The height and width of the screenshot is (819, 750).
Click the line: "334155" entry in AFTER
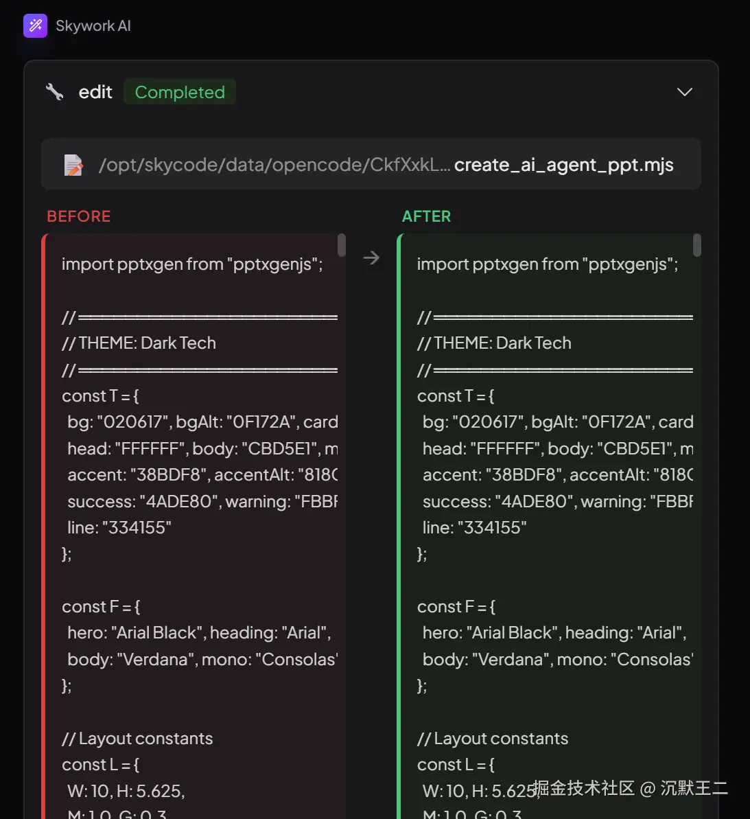point(474,528)
